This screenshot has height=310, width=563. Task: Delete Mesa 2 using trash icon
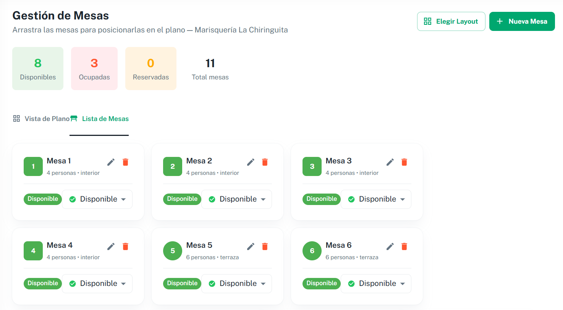click(265, 162)
